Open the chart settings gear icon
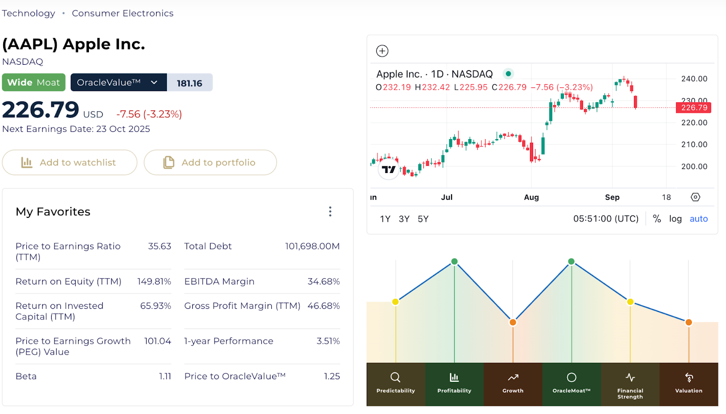 [x=695, y=197]
